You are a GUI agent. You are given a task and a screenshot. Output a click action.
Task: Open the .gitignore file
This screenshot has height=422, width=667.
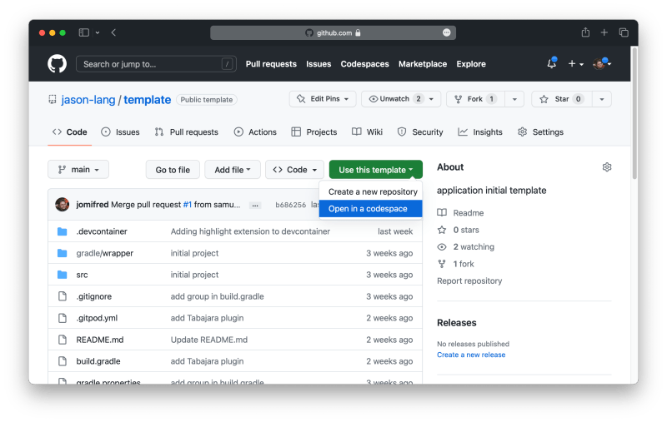coord(94,296)
